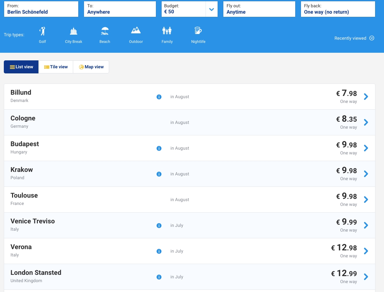
Task: Click the Budapest row chevron
Action: [x=366, y=148]
